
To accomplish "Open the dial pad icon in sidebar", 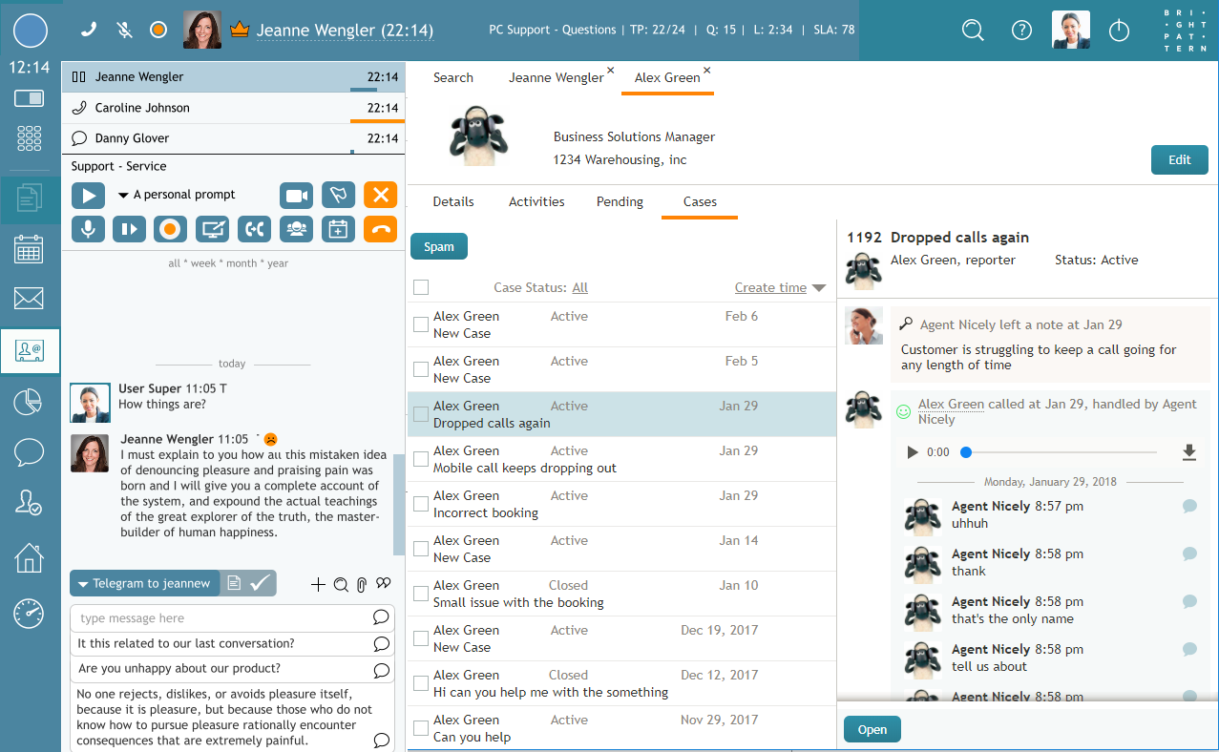I will tap(30, 139).
